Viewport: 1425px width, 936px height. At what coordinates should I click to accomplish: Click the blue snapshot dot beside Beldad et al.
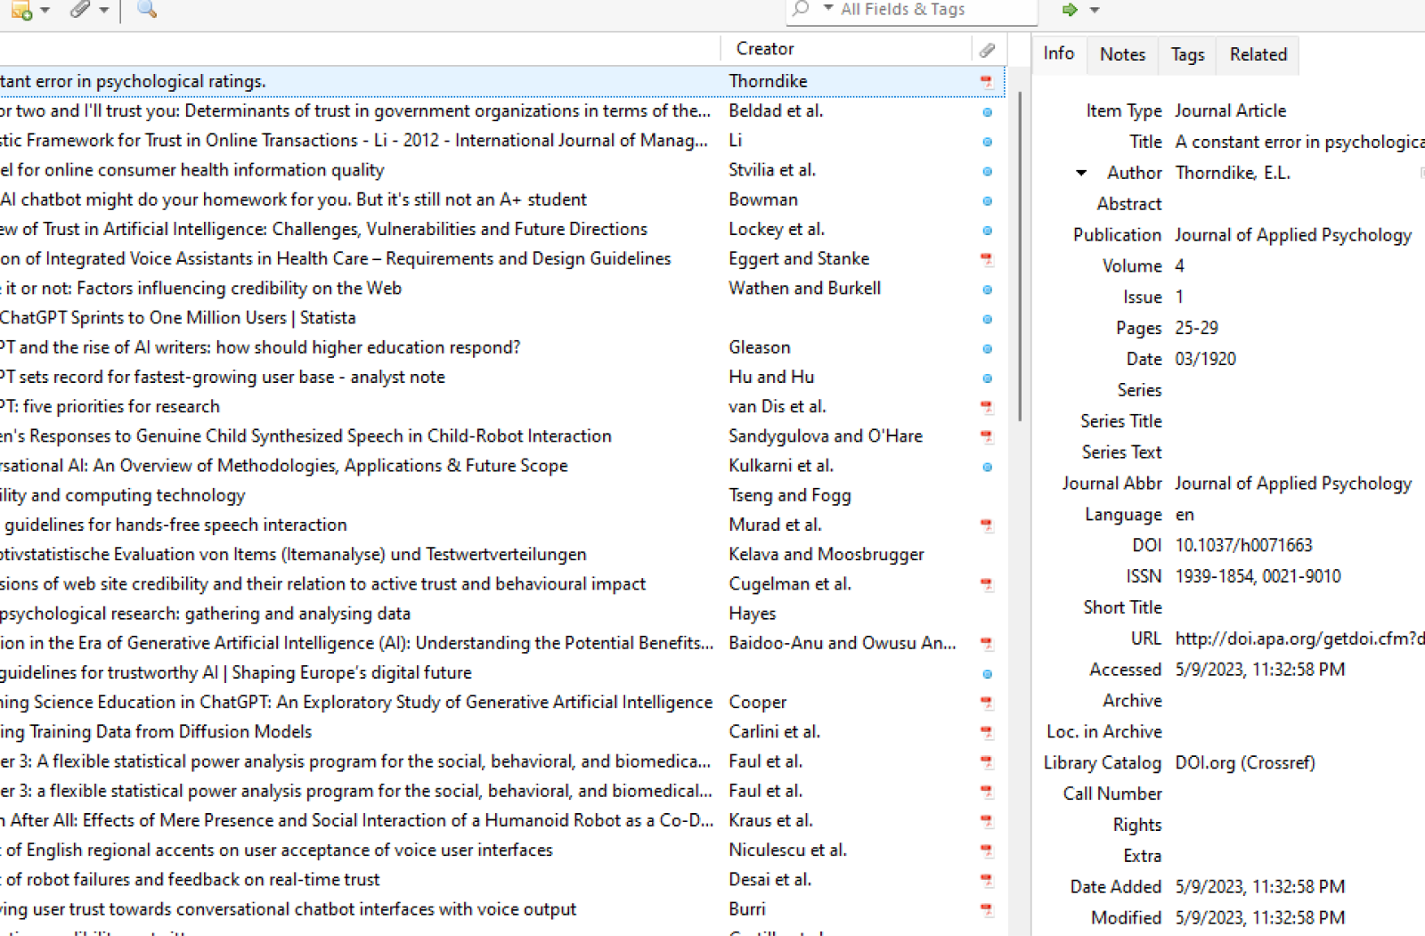tap(987, 112)
